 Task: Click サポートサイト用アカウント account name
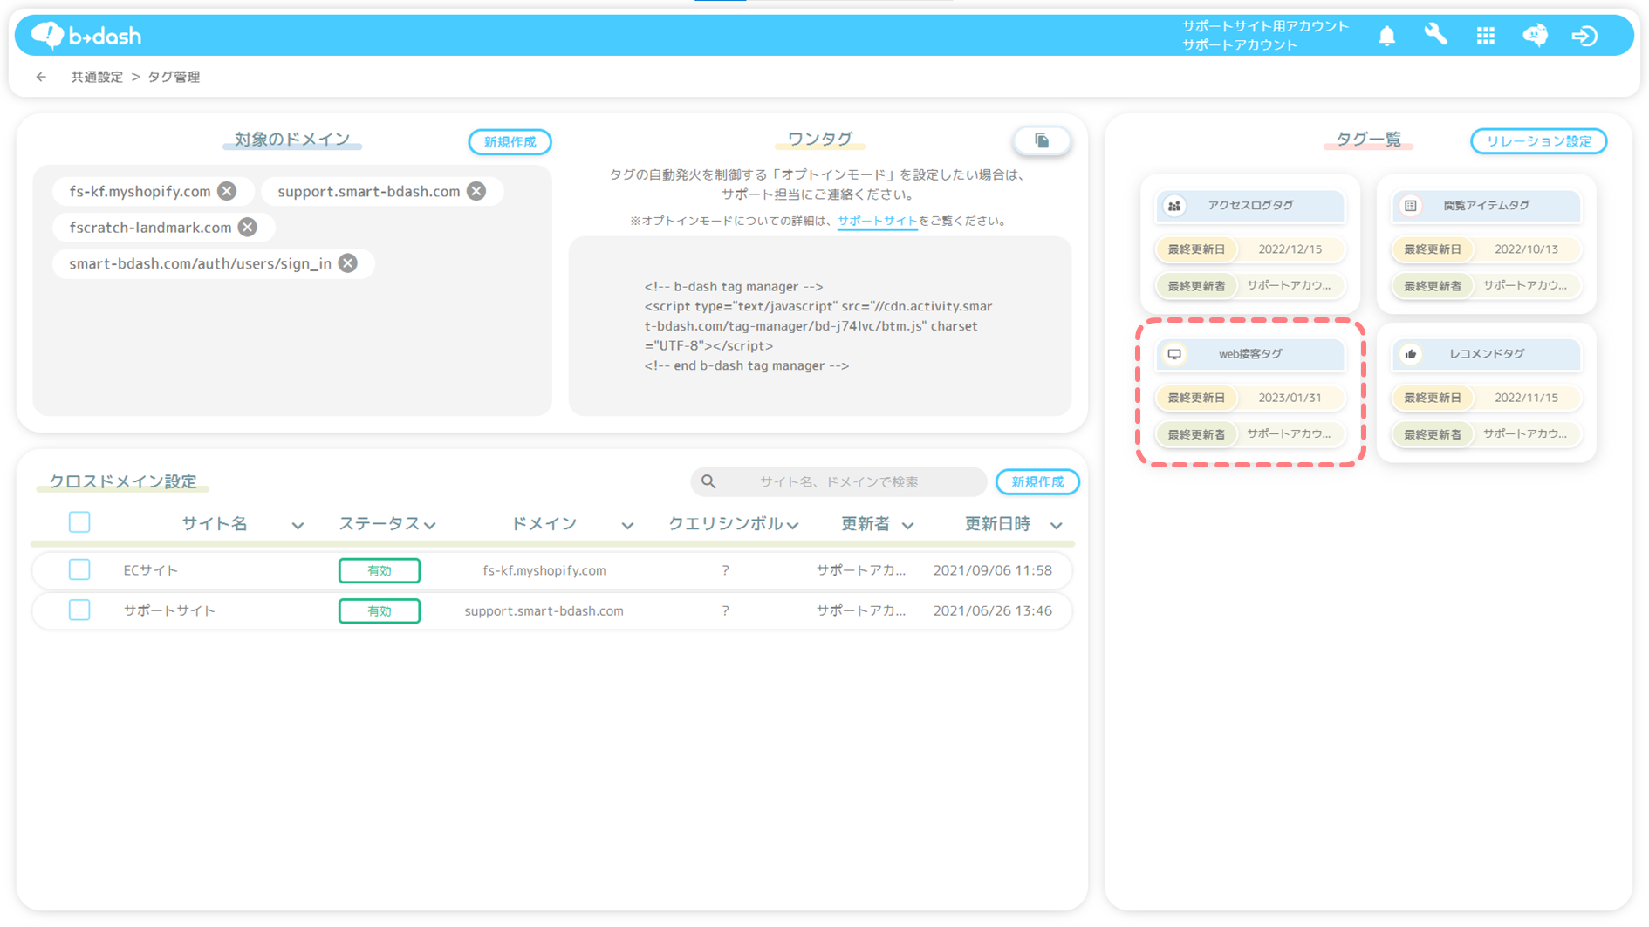tap(1265, 26)
